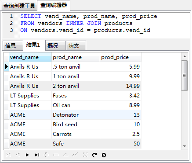
Task: Go to next record arrow icon
Action: tap(27, 155)
